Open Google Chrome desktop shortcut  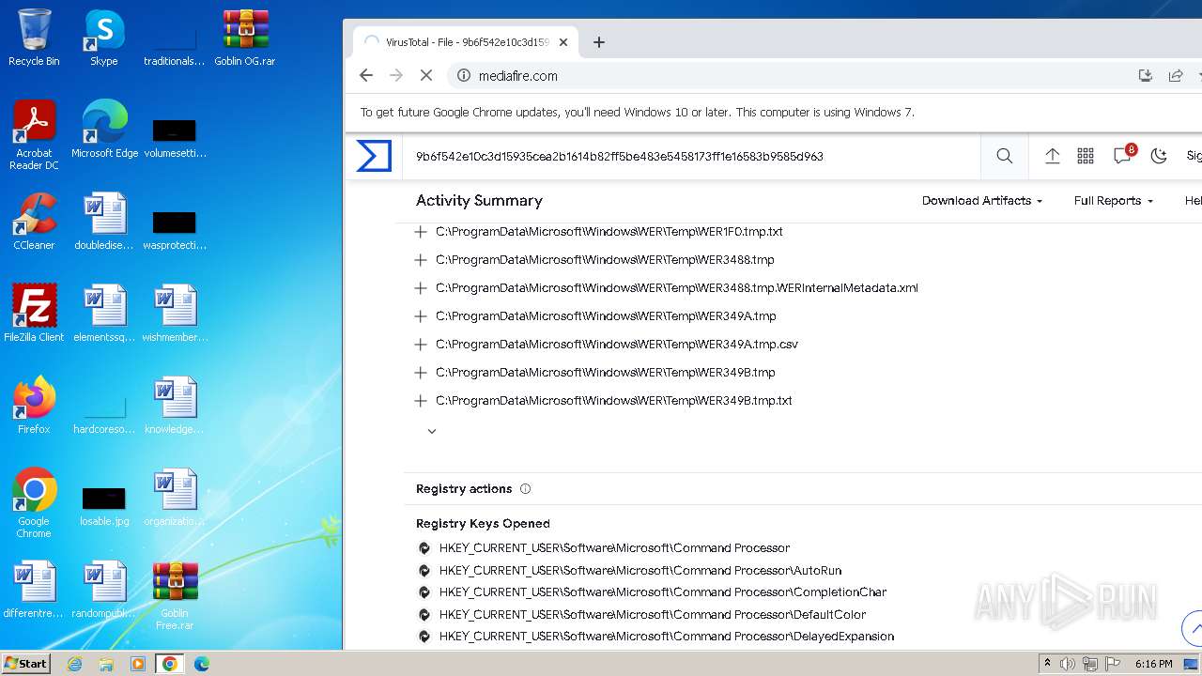tap(34, 503)
